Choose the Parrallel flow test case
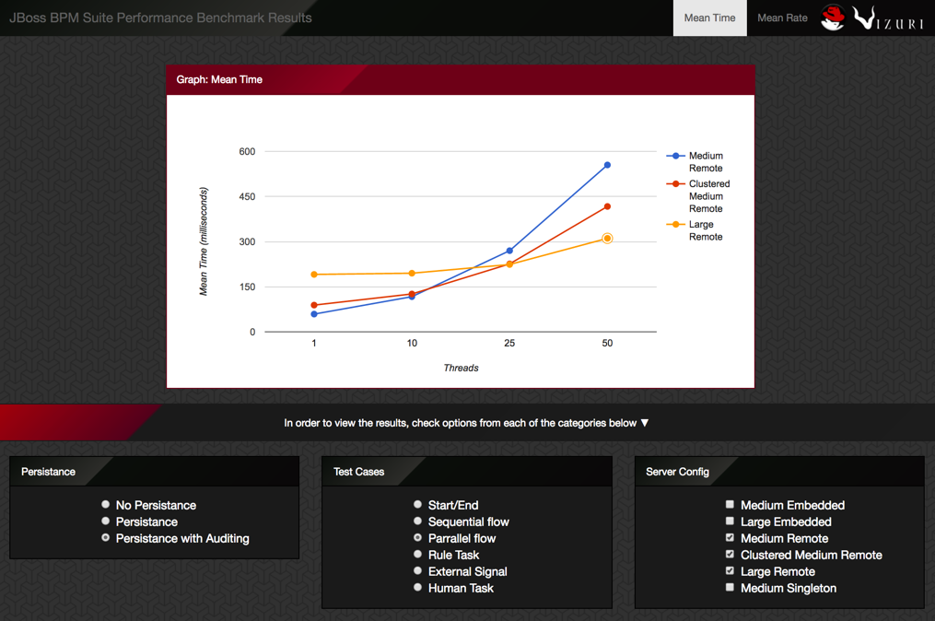Viewport: 935px width, 621px height. point(417,538)
